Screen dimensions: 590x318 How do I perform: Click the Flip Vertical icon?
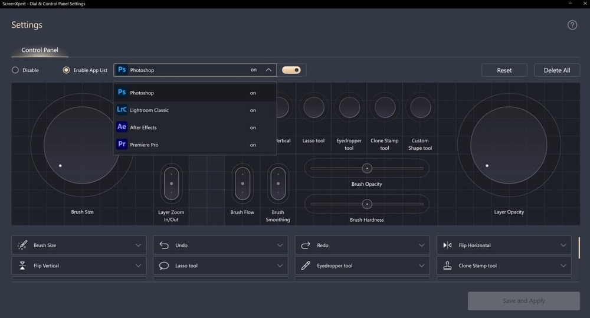tap(22, 265)
